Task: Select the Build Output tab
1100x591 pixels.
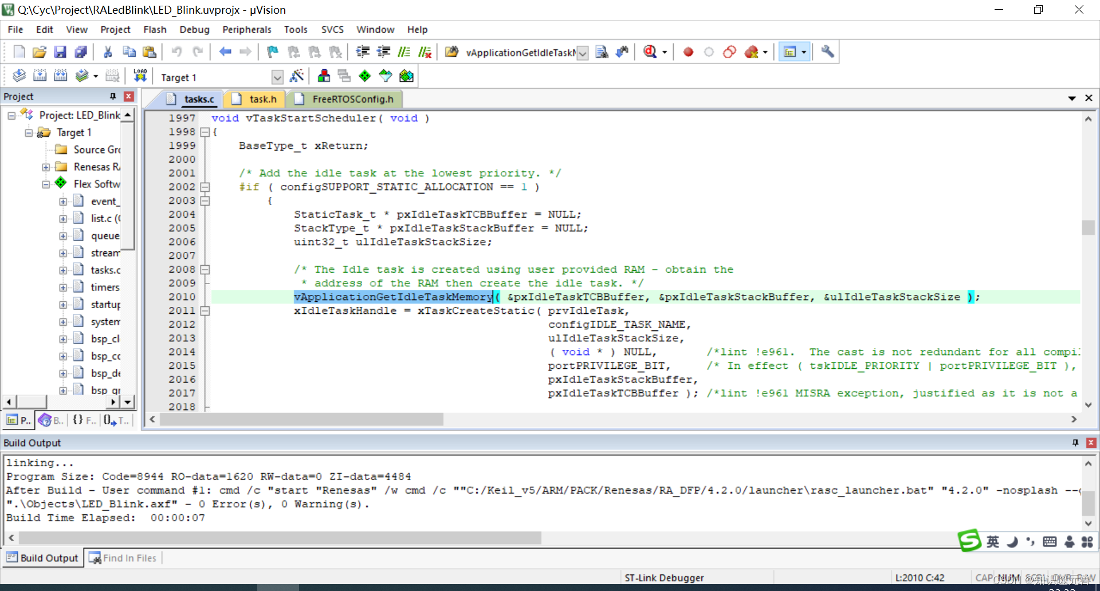Action: point(42,558)
